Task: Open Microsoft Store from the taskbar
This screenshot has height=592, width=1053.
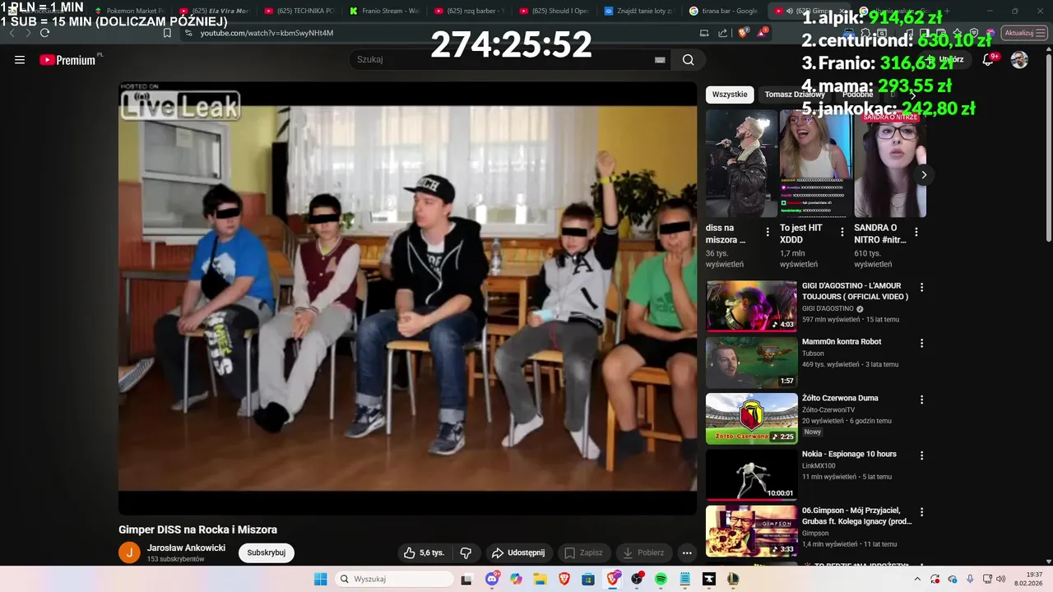Action: (588, 579)
